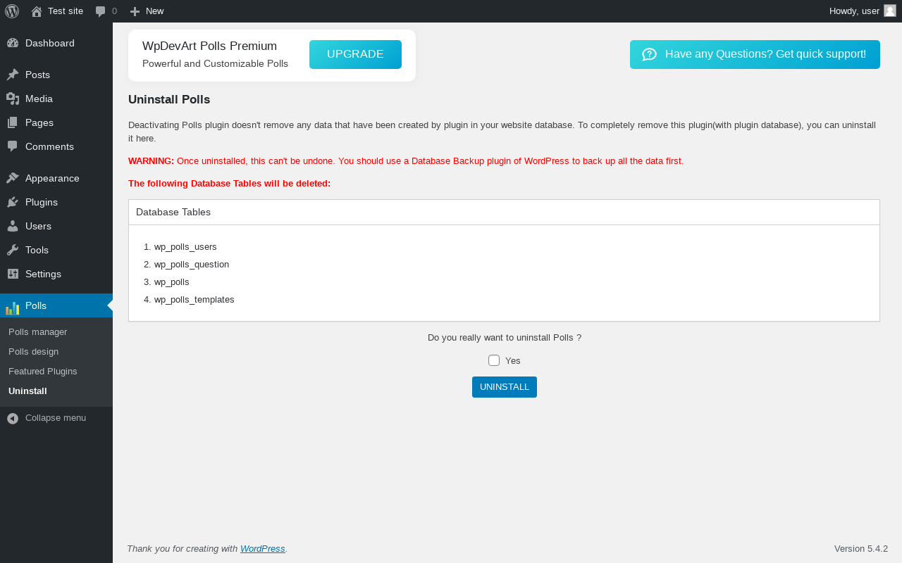Open the Media menu item

pos(56,99)
